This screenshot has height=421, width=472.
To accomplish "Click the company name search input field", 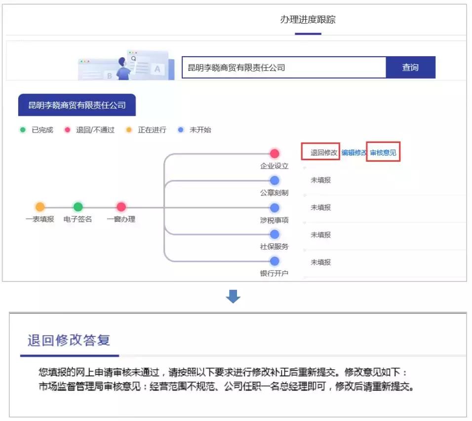I will (x=284, y=67).
